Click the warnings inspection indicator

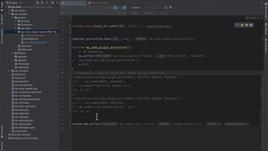tap(248, 18)
